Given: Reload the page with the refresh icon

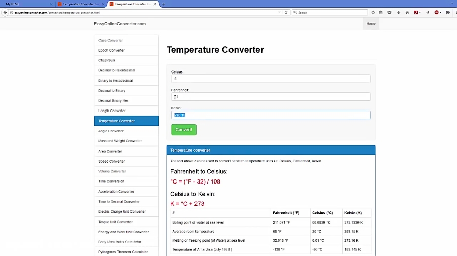Looking at the screenshot, I should pos(286,13).
